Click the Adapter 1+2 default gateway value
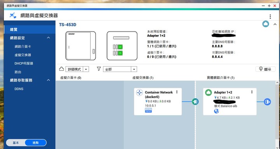The width and height of the screenshot is (280, 149). (156, 35)
